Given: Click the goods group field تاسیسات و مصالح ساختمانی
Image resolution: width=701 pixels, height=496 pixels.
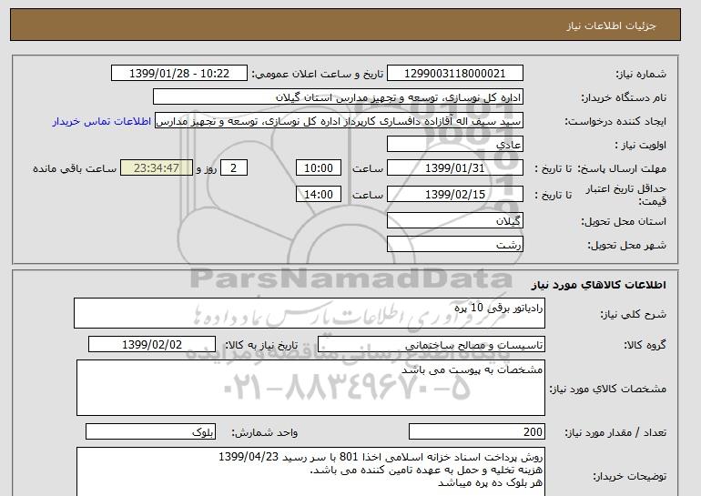Looking at the screenshot, I should pos(432,345).
